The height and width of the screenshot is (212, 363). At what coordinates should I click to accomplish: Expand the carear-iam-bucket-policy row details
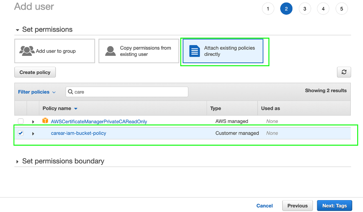(33, 134)
